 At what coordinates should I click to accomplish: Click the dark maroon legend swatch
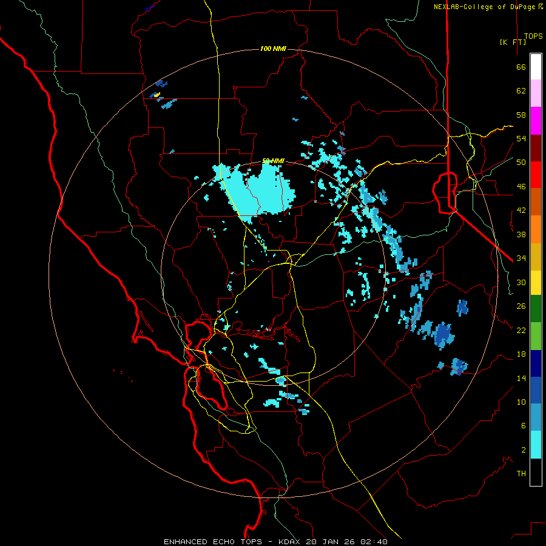point(536,148)
